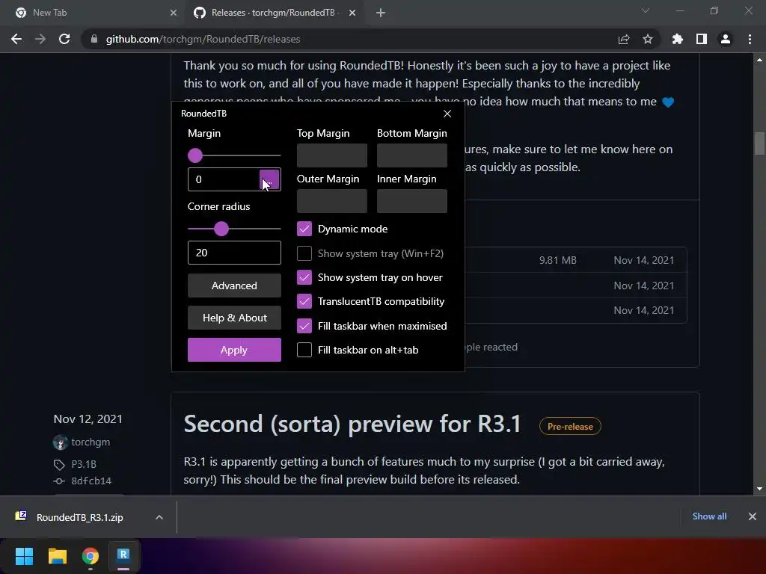766x574 pixels.
Task: Toggle Show system tray (Win+F2) checkbox
Action: pyautogui.click(x=304, y=253)
